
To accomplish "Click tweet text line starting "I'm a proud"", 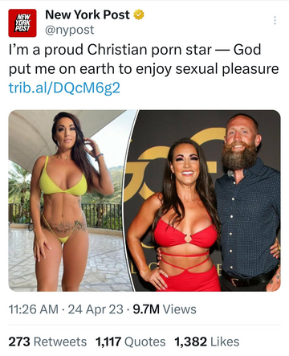I will (135, 50).
